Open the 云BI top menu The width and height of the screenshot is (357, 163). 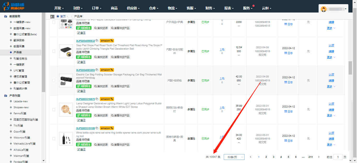[x=267, y=8]
